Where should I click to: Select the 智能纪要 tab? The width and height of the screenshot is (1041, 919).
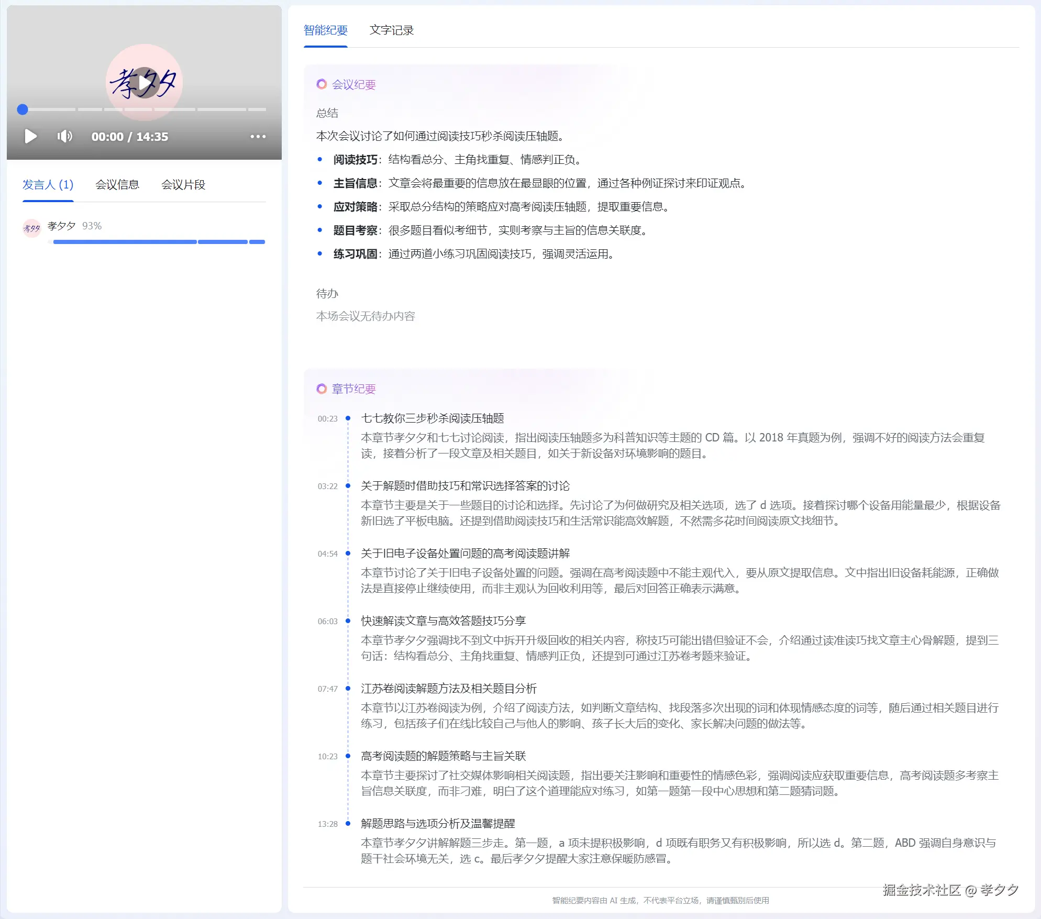(325, 30)
